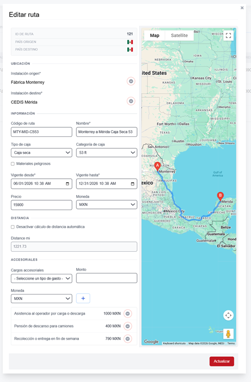The image size is (251, 382).
Task: Open price Moneda dropdown
Action: [x=107, y=205]
